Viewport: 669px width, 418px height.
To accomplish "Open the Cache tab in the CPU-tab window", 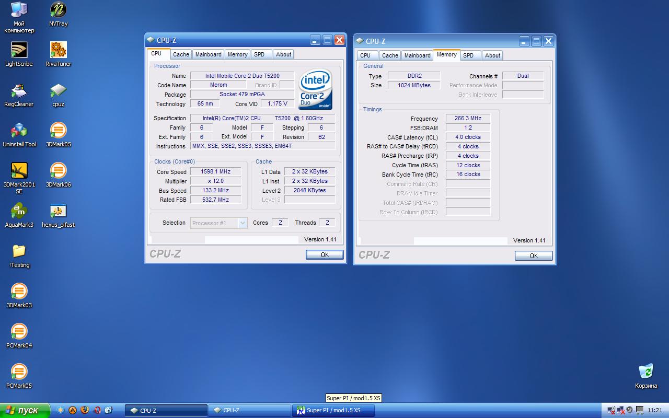I will pos(181,54).
